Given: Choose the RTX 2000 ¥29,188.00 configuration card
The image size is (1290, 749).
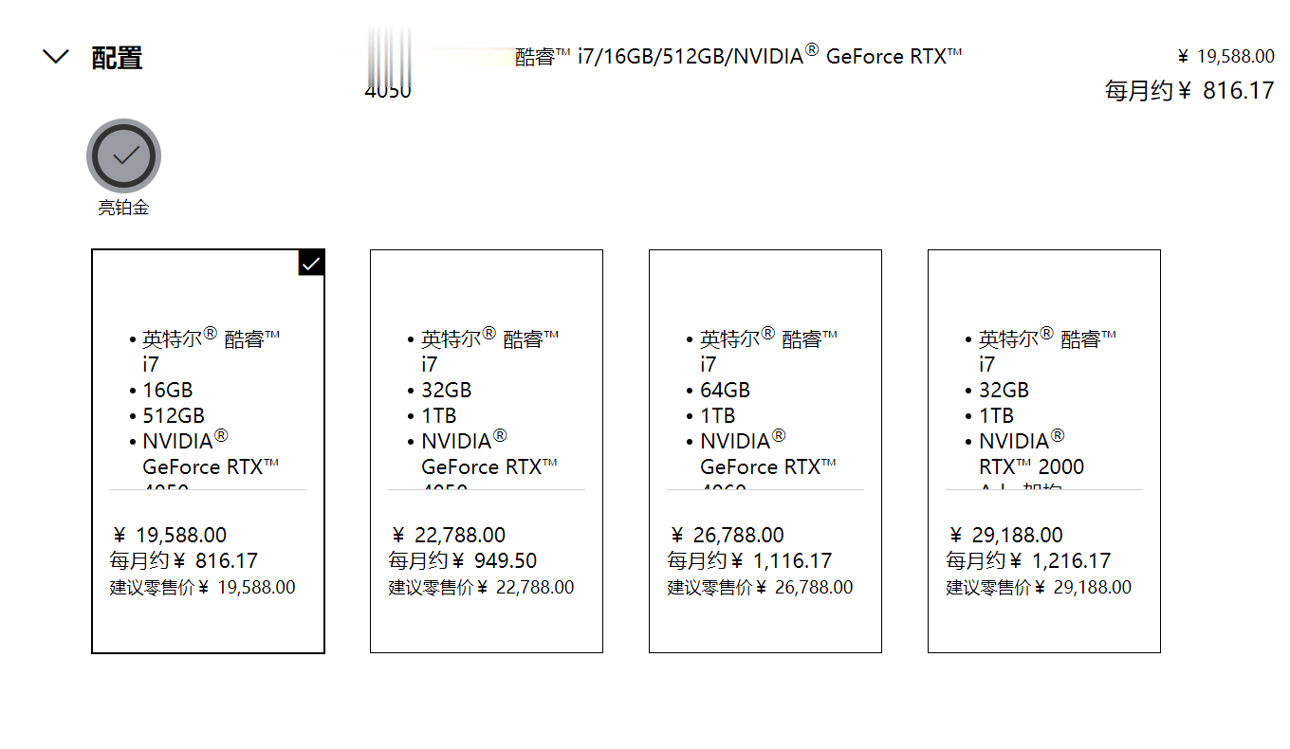Looking at the screenshot, I should click(x=1044, y=451).
